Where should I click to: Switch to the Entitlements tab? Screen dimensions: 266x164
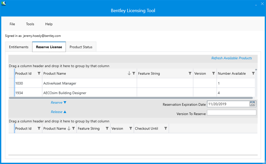pyautogui.click(x=19, y=47)
